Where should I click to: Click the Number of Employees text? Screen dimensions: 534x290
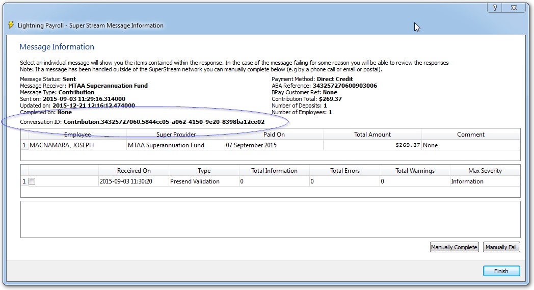tap(302, 112)
